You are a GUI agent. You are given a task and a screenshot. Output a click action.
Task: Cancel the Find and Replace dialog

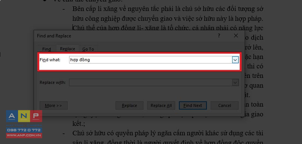pos(225,105)
